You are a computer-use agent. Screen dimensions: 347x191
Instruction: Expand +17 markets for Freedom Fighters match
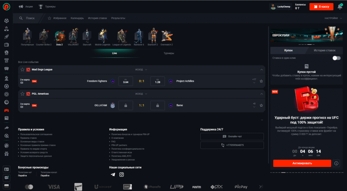click(x=254, y=81)
